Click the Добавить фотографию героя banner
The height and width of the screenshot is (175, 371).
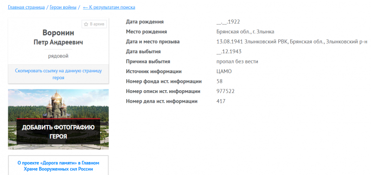pyautogui.click(x=58, y=119)
